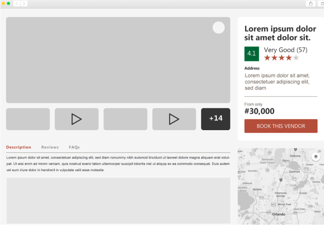Select the first gallery thumbnail
324x225 pixels.
28,119
